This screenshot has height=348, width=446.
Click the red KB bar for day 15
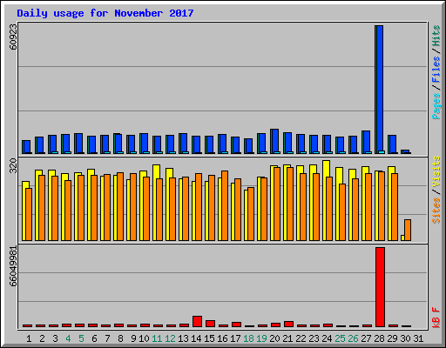tap(210, 324)
